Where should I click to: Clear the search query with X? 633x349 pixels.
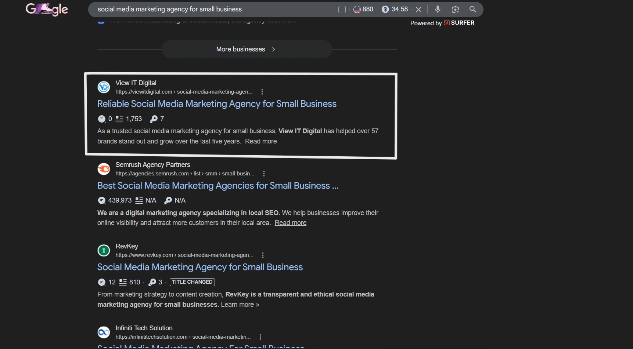pos(418,10)
